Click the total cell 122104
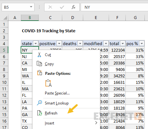 (117, 50)
